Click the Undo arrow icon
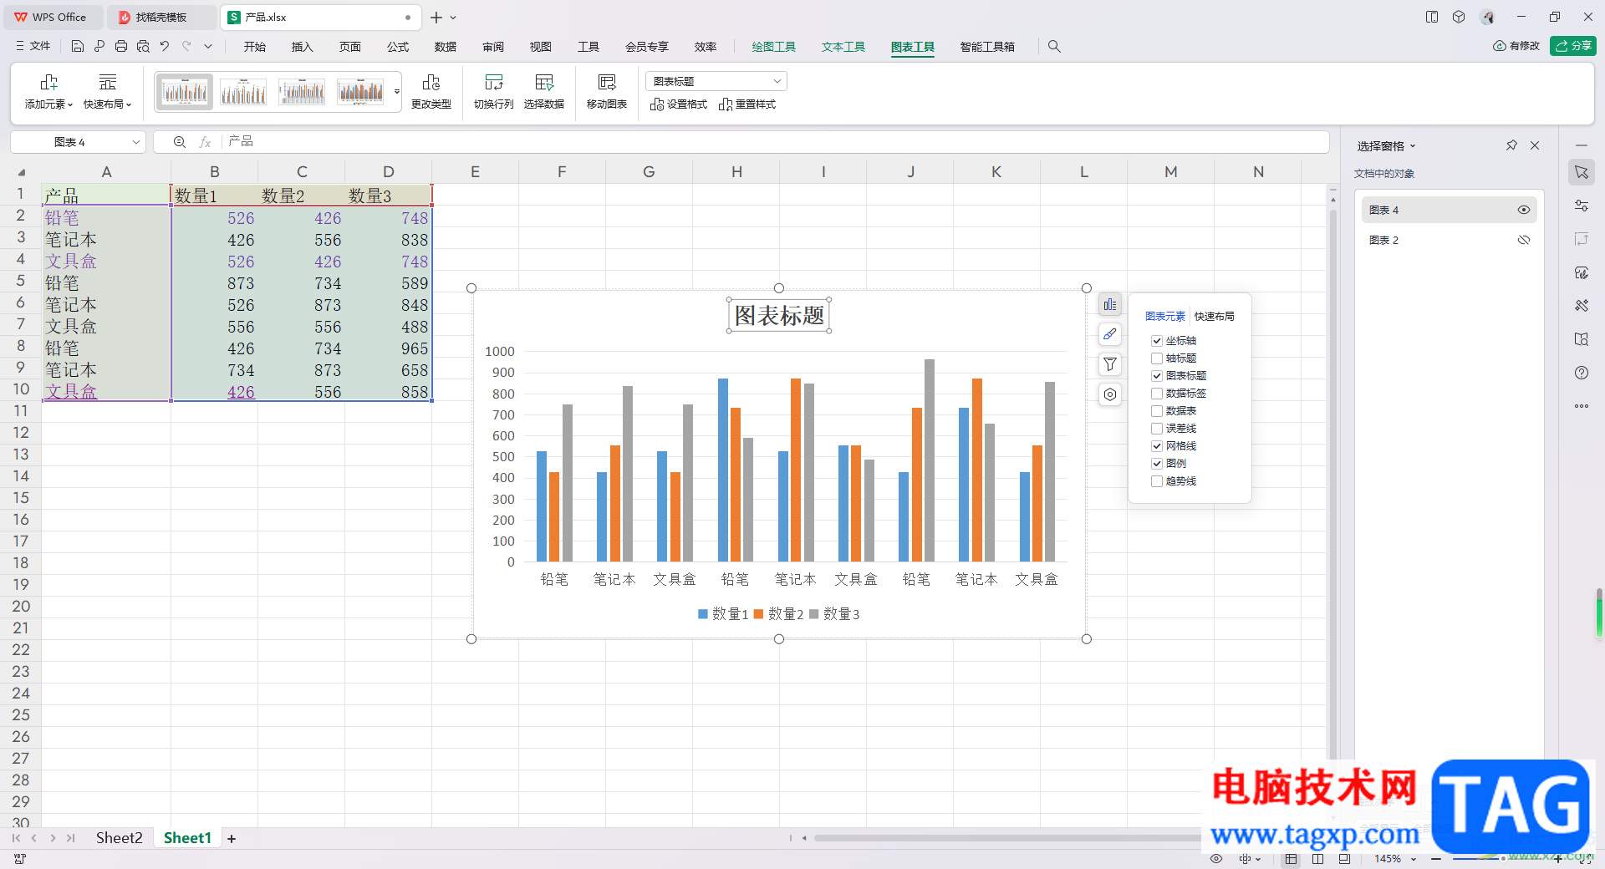 pos(165,47)
